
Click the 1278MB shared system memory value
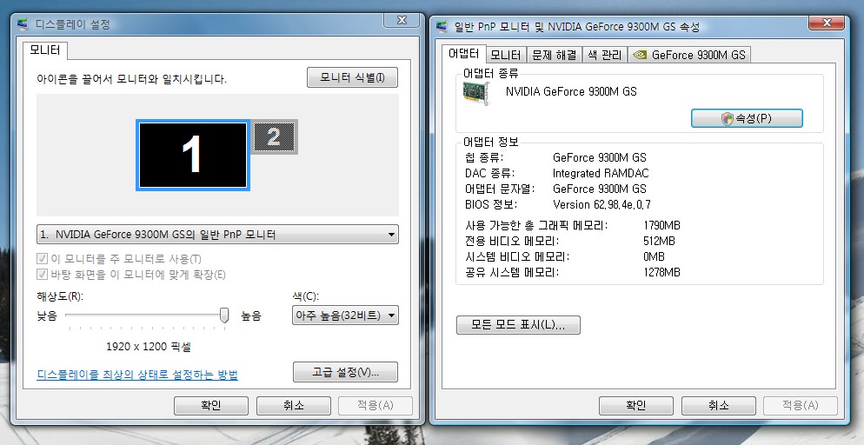click(x=661, y=272)
